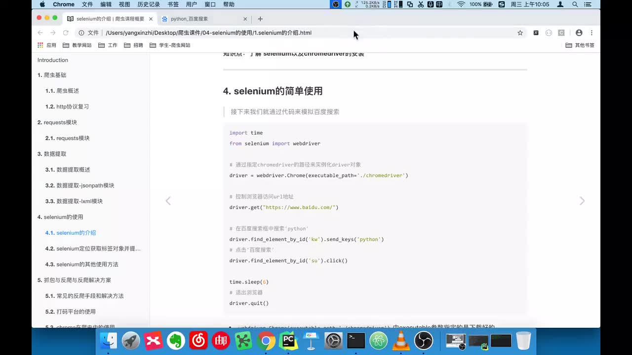
Task: Open Google Chrome from the Dock
Action: 266,341
